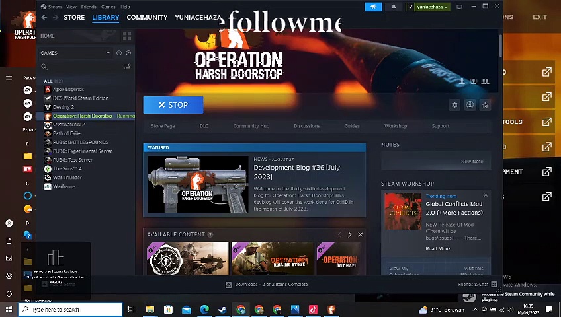Mark game as favorite star icon
Screen dimensions: 561x317
pyautogui.click(x=485, y=105)
